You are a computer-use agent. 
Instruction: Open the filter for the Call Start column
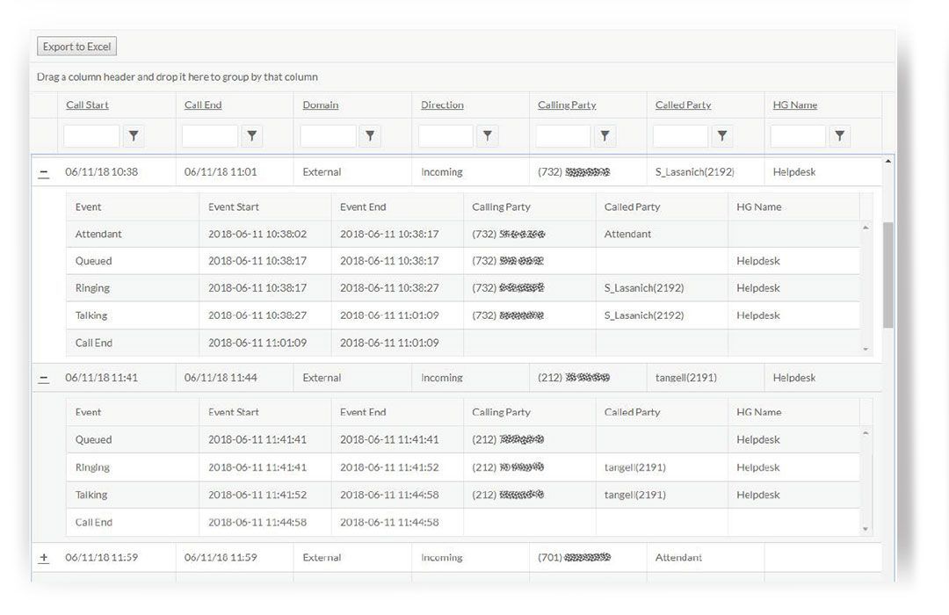(x=133, y=136)
